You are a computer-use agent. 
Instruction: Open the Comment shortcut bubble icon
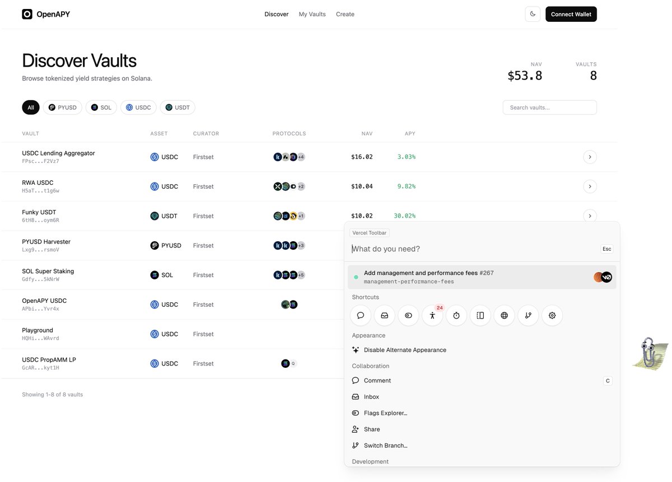click(x=361, y=316)
